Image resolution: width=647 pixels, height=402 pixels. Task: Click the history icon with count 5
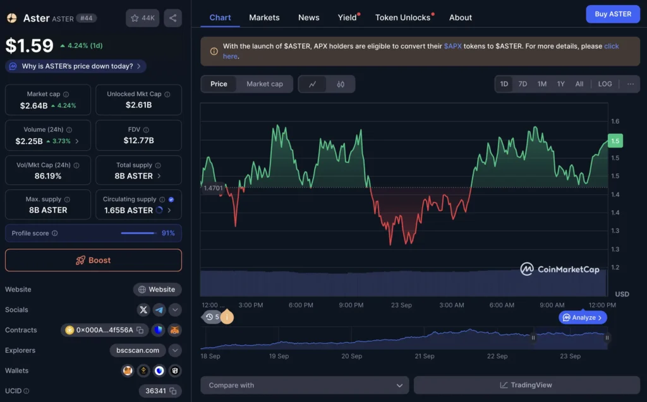pyautogui.click(x=212, y=317)
